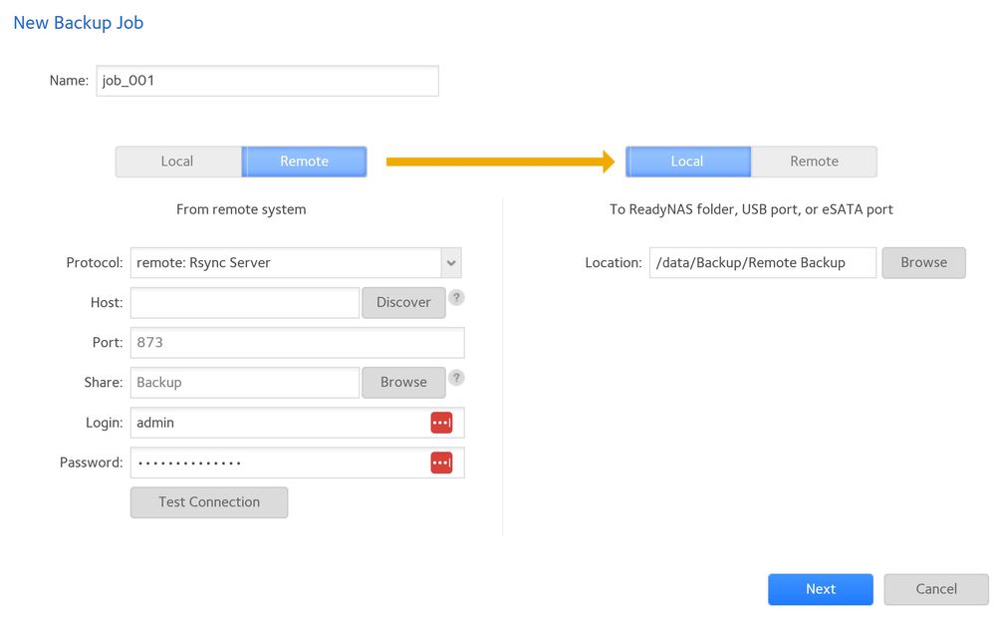This screenshot has height=629, width=995.
Task: Browse for the remote Share
Action: (x=403, y=382)
